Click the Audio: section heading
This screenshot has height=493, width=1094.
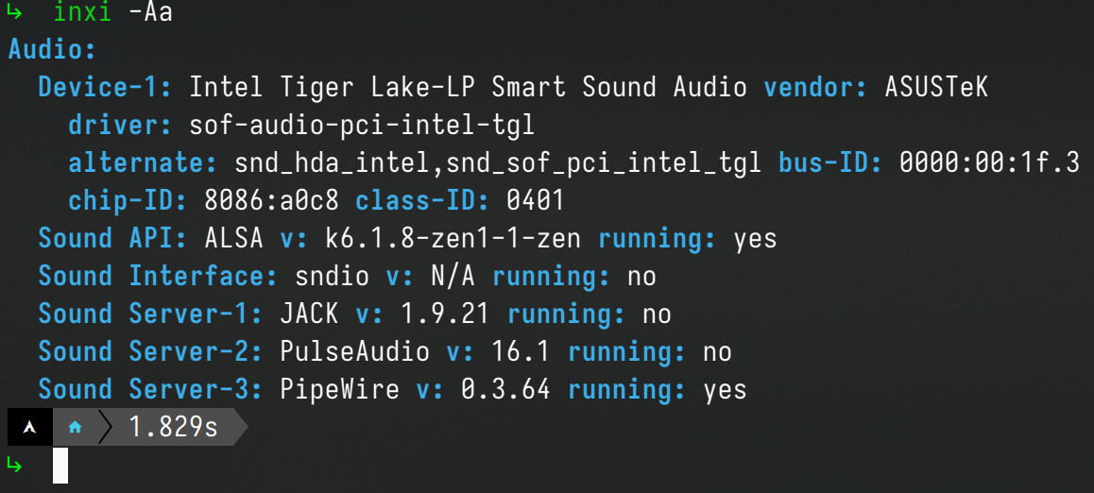[52, 50]
